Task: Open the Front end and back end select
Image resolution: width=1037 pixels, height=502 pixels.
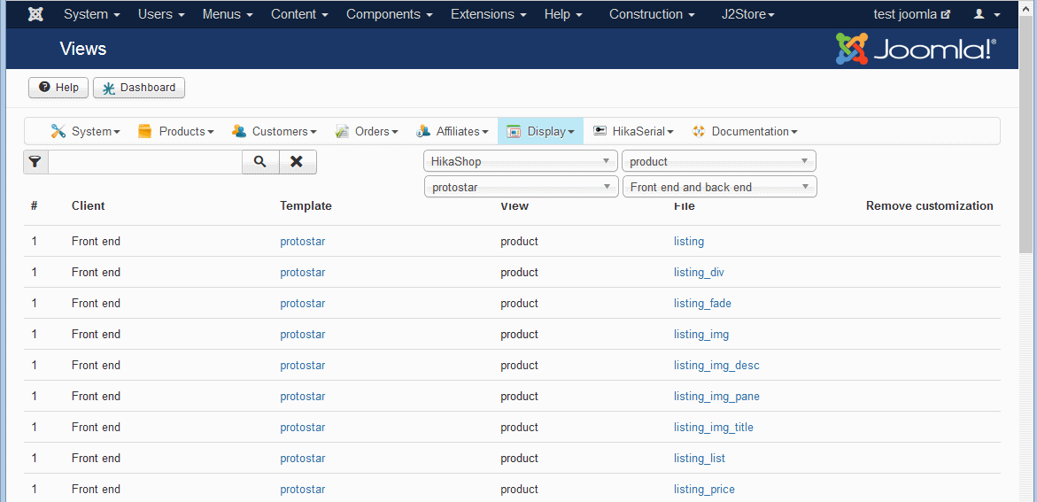Action: (720, 187)
